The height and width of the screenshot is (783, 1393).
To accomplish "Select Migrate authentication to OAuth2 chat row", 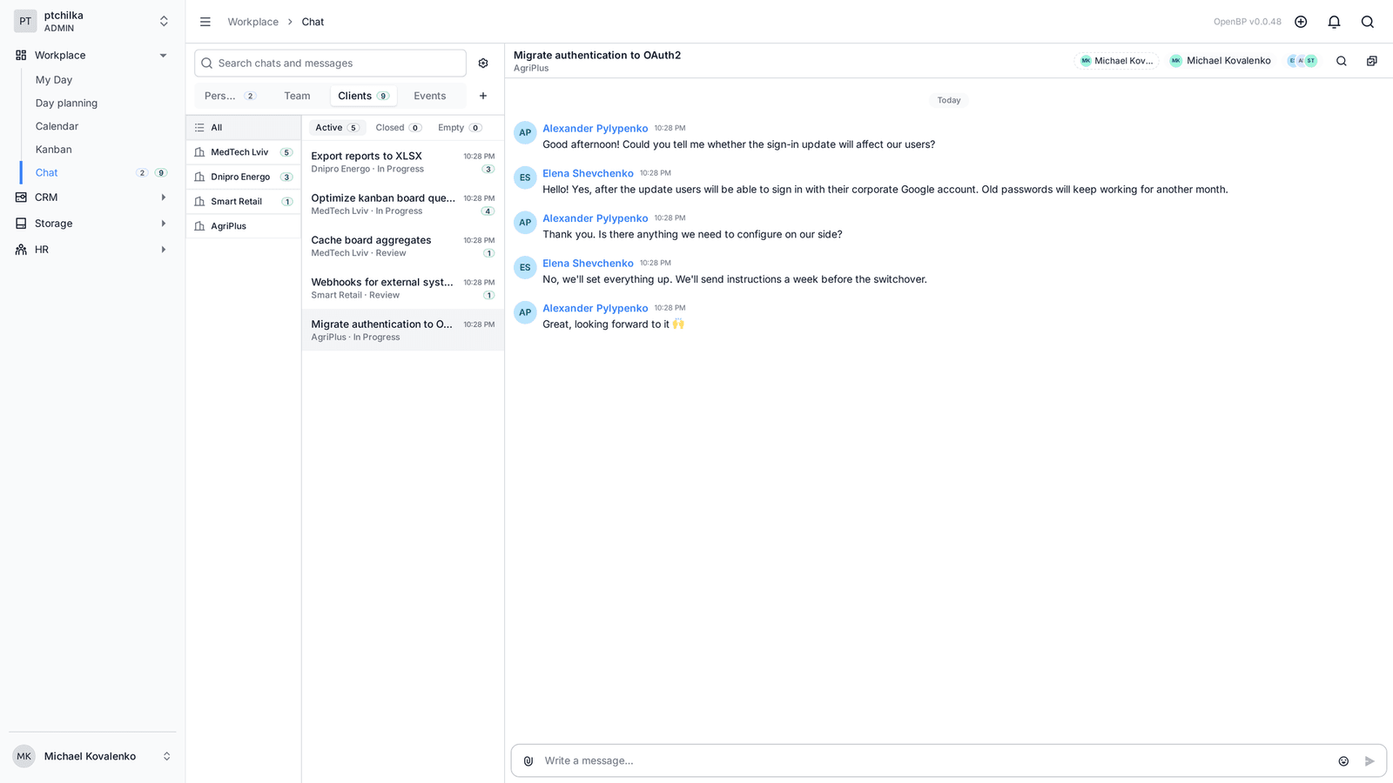I will pos(403,331).
